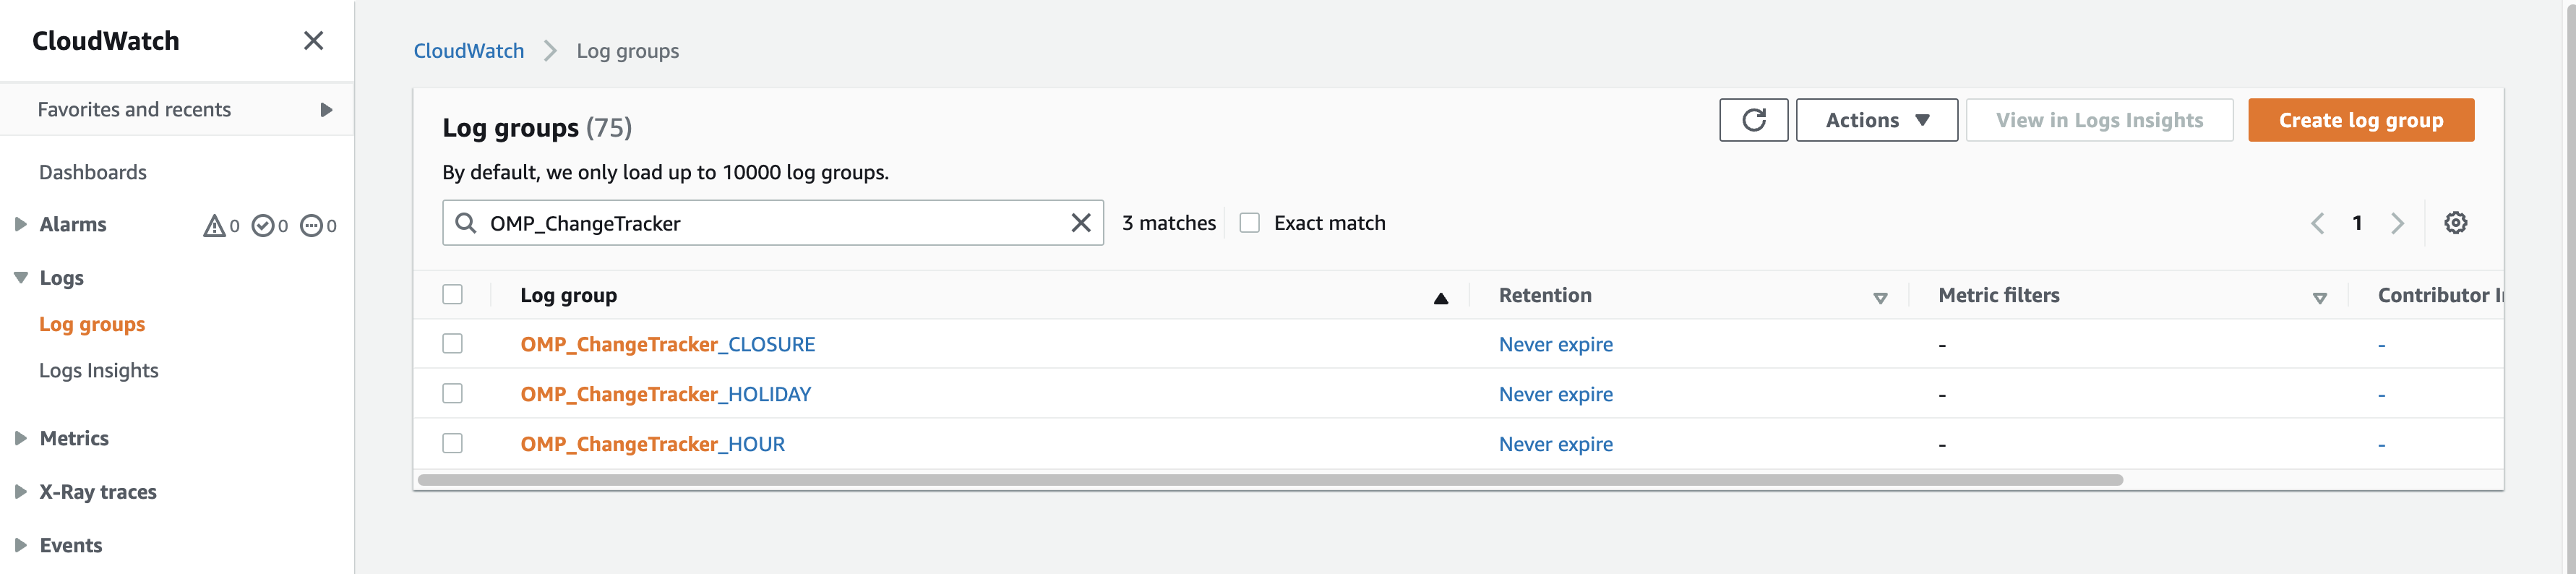Open Dashboards from the sidebar
2576x574 pixels.
93,172
